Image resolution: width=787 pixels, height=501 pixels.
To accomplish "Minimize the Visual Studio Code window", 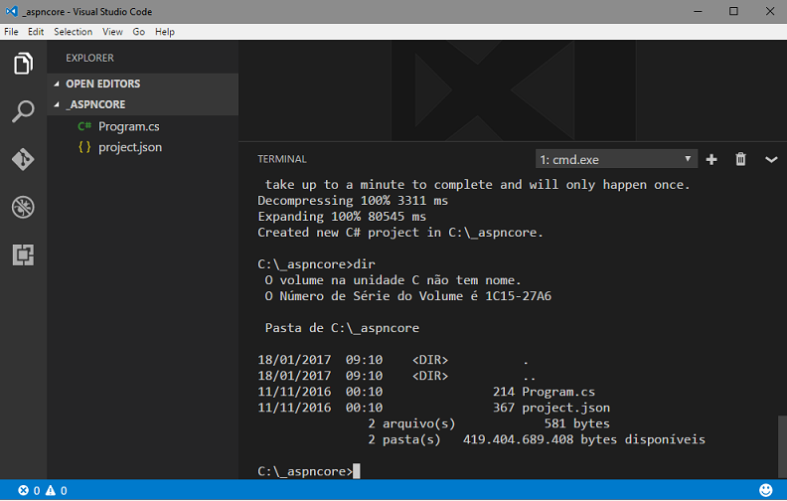I will (698, 11).
